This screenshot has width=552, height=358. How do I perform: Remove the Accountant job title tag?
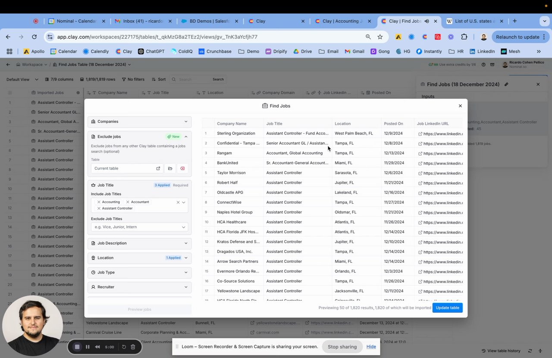coord(128,202)
